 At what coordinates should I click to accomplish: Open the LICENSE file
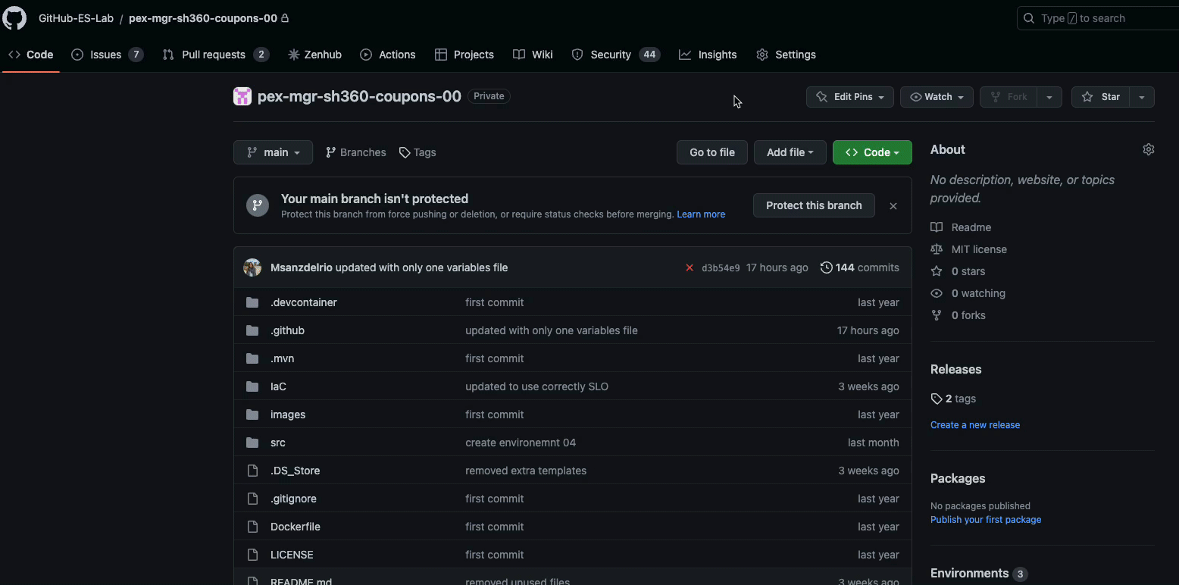(292, 555)
